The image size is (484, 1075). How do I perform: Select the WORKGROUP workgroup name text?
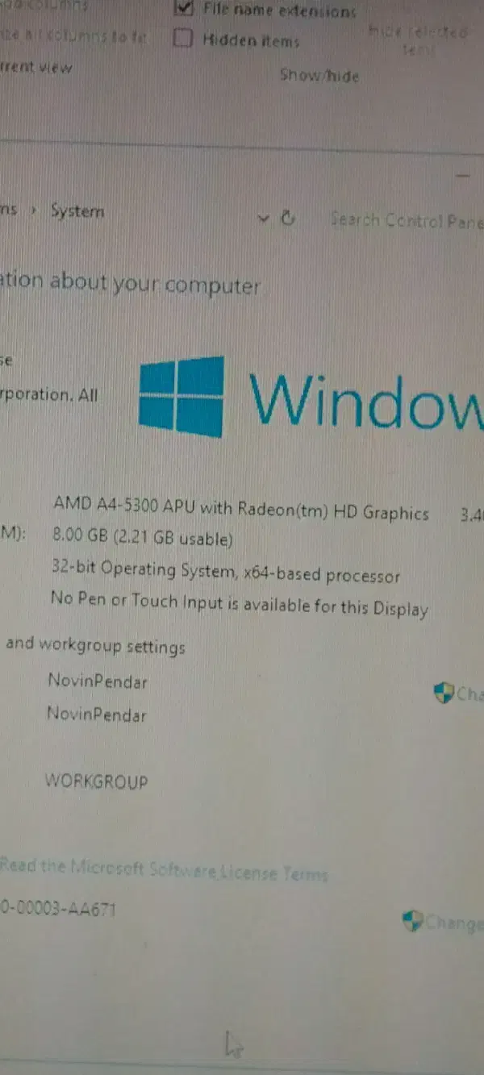pyautogui.click(x=96, y=781)
